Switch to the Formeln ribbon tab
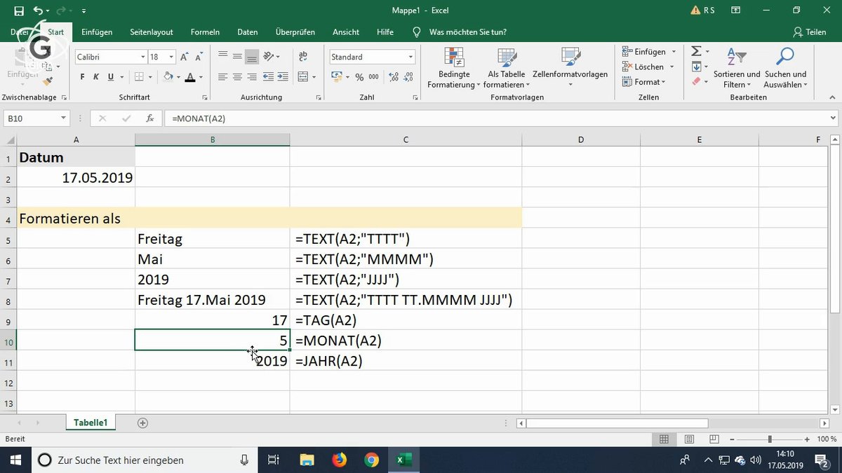 click(205, 32)
